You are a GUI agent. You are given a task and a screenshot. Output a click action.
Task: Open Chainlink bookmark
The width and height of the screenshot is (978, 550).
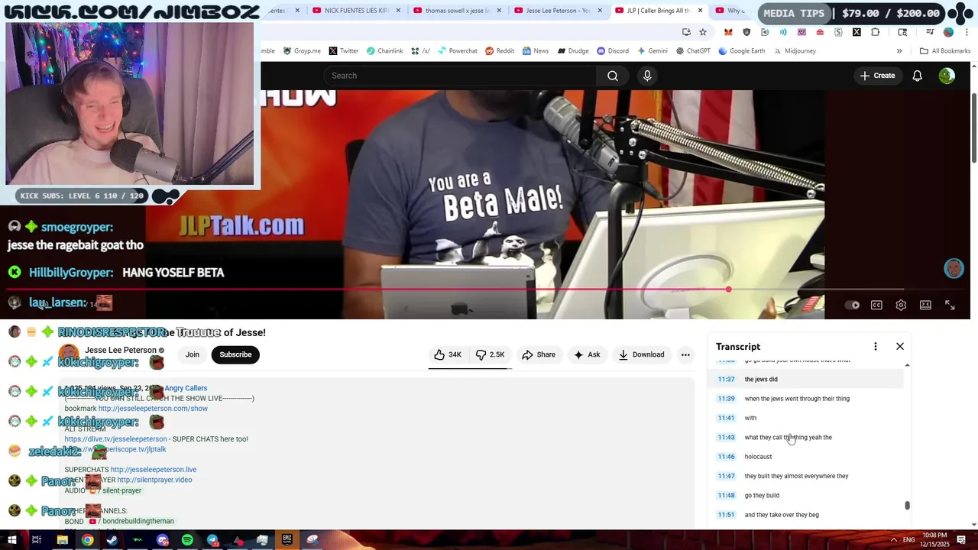click(384, 51)
